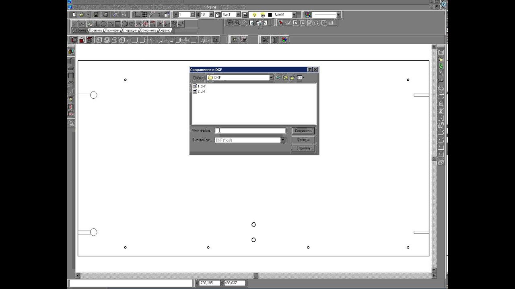
Task: Open the View menu icon in save dialog
Action: click(301, 77)
